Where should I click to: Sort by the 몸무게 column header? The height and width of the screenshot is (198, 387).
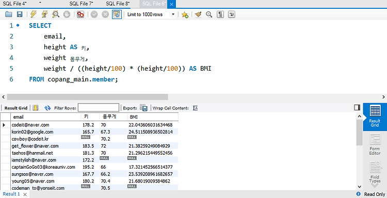113,117
